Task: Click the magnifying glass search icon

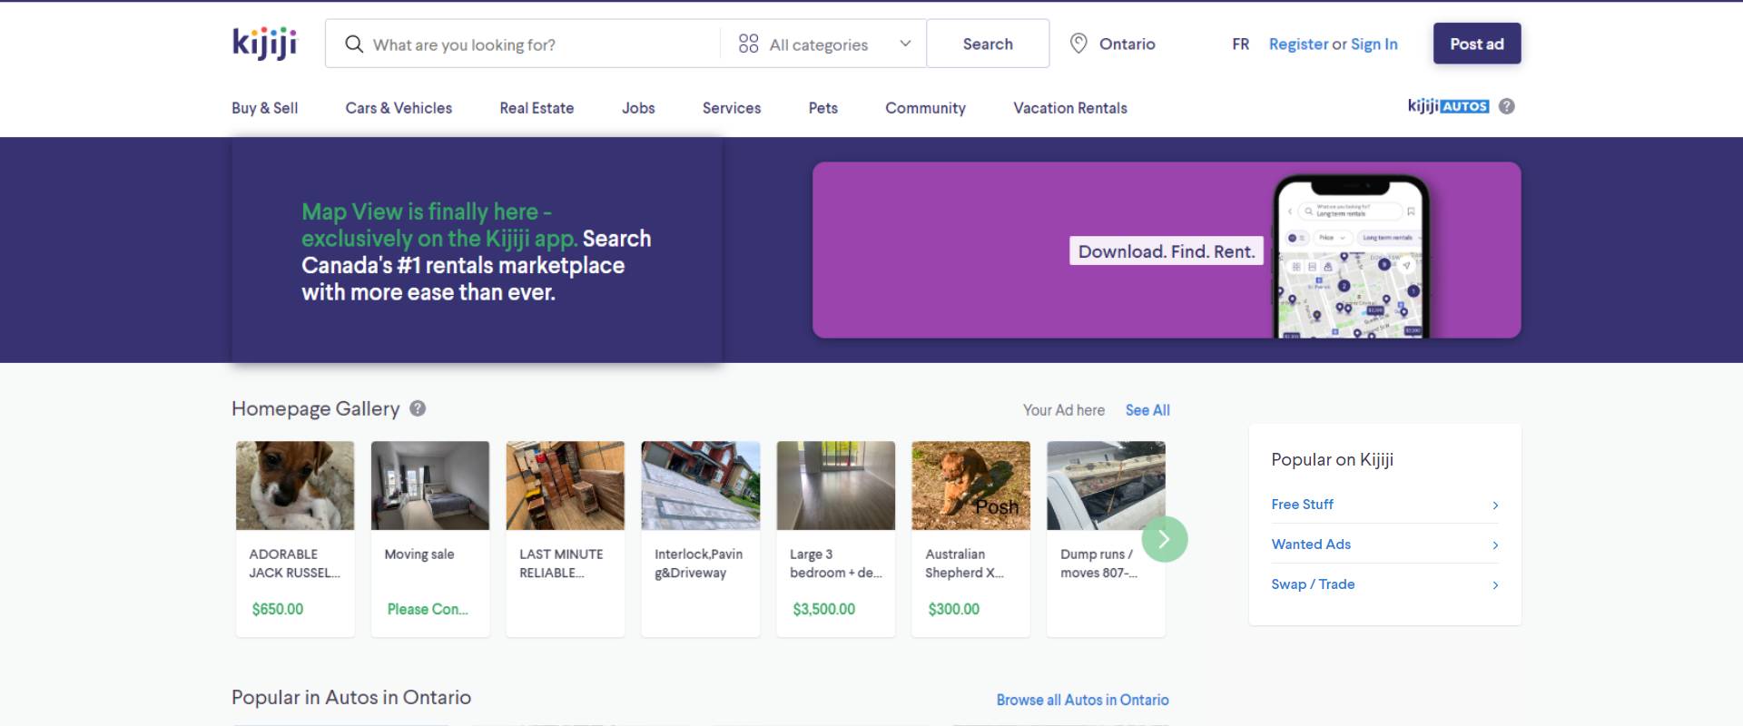Action: point(354,44)
